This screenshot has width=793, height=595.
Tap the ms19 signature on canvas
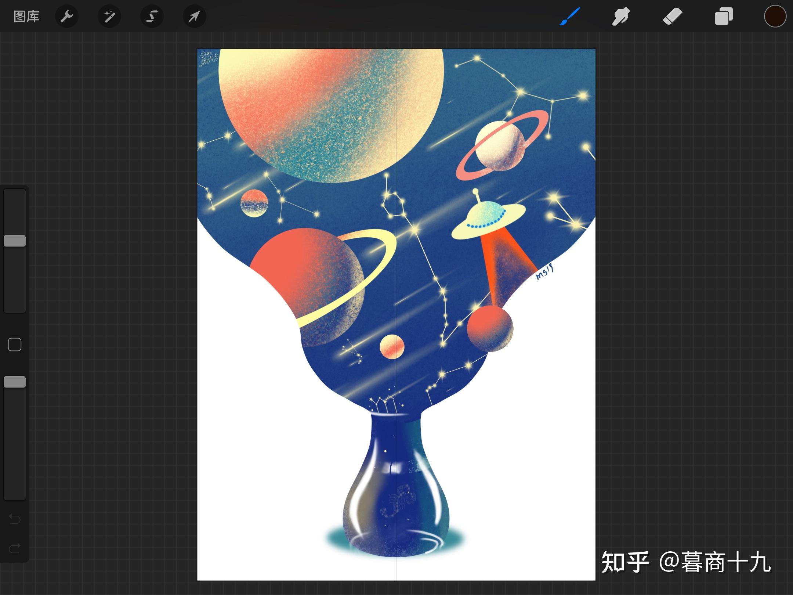[544, 272]
